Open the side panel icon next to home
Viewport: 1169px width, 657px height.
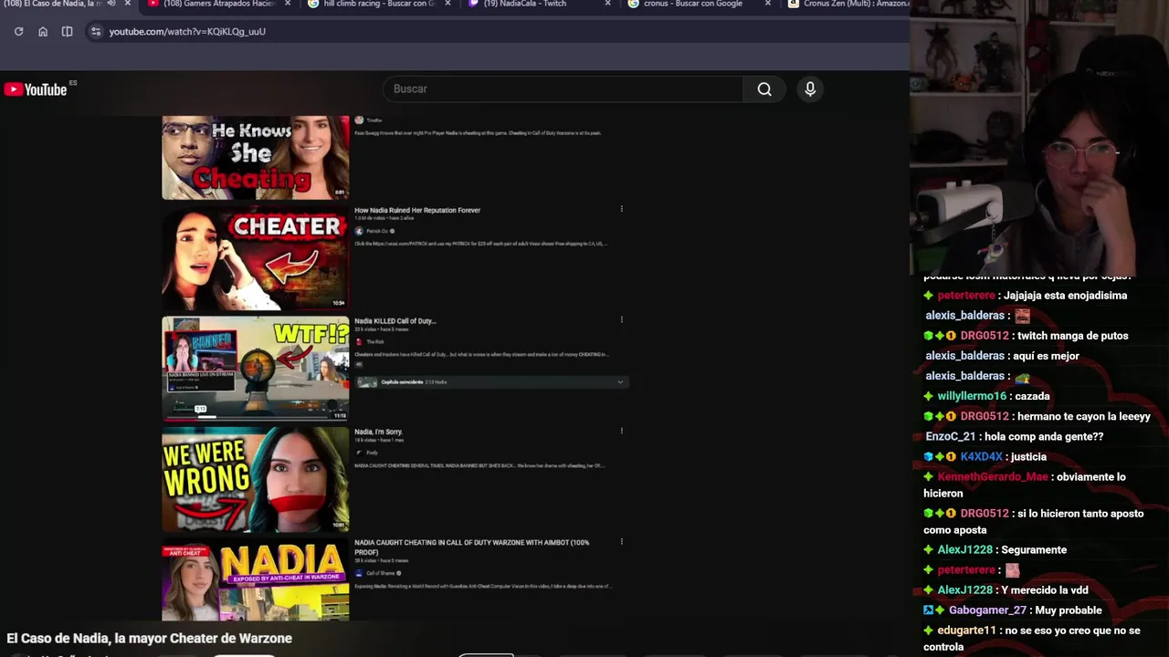coord(67,31)
